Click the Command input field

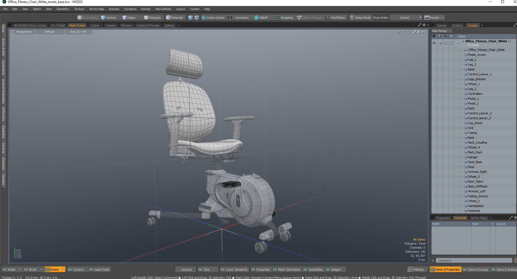(x=474, y=261)
